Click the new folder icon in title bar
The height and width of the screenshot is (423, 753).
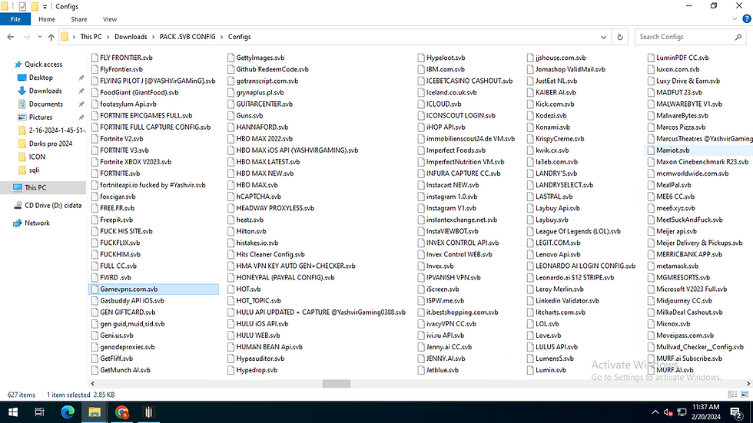(x=35, y=7)
